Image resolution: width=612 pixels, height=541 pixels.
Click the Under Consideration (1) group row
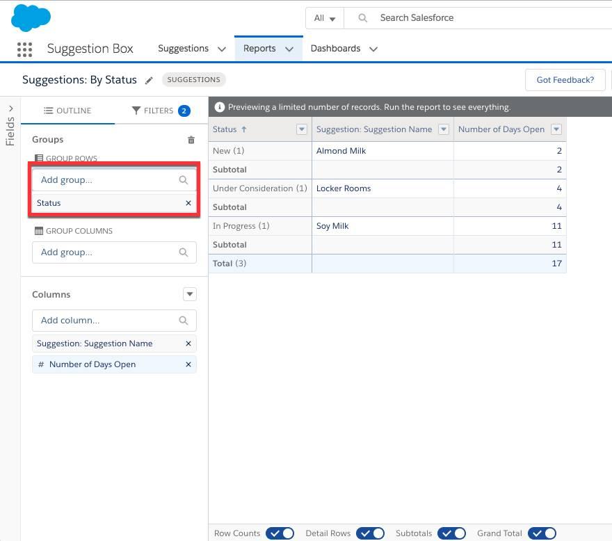click(260, 188)
